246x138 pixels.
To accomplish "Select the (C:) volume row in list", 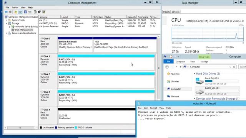I will pyautogui.click(x=99, y=20).
